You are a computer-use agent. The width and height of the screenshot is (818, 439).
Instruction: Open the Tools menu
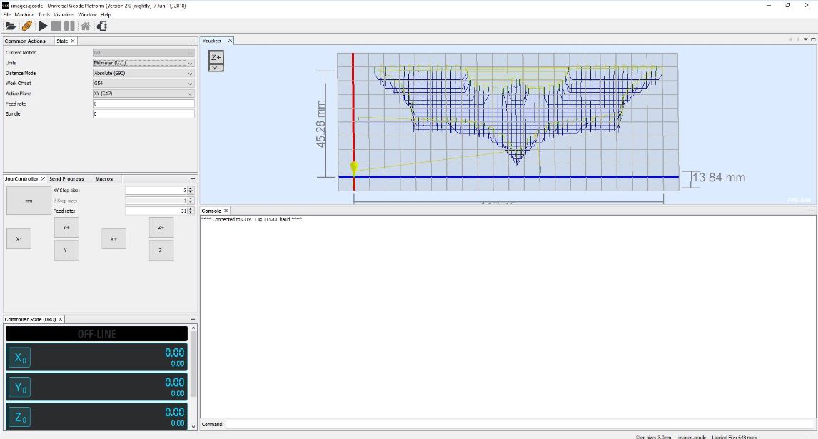(44, 14)
